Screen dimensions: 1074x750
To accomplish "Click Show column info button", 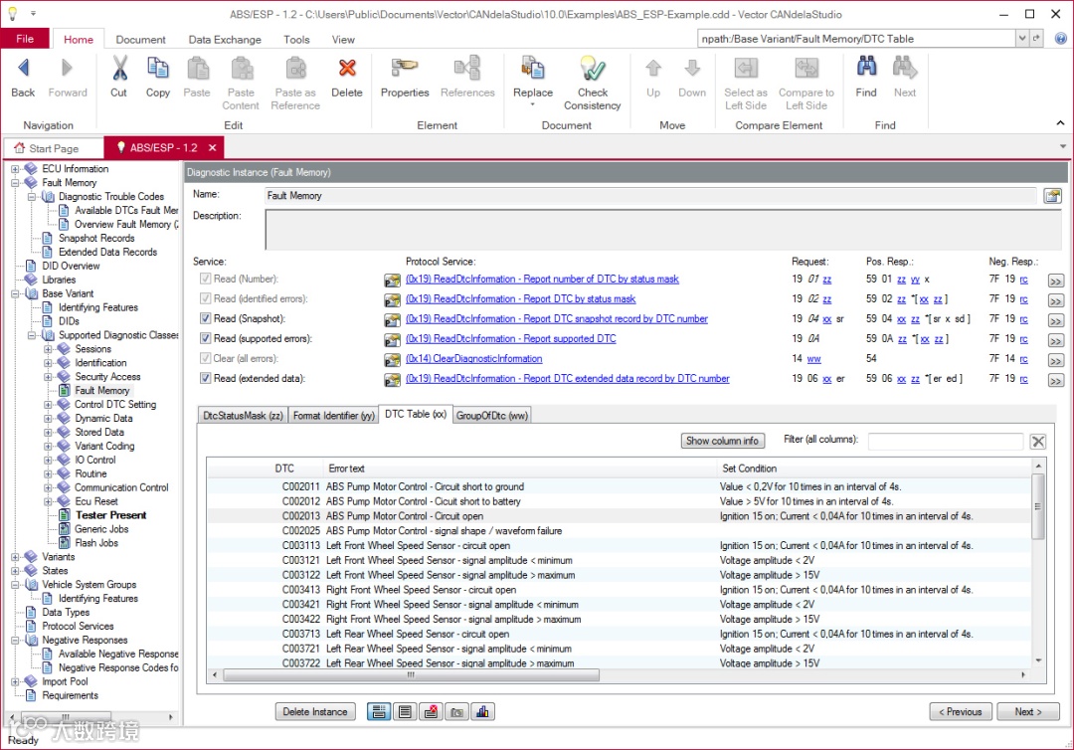I will click(x=723, y=441).
